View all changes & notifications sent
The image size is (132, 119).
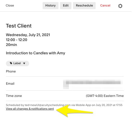click(x=30, y=109)
